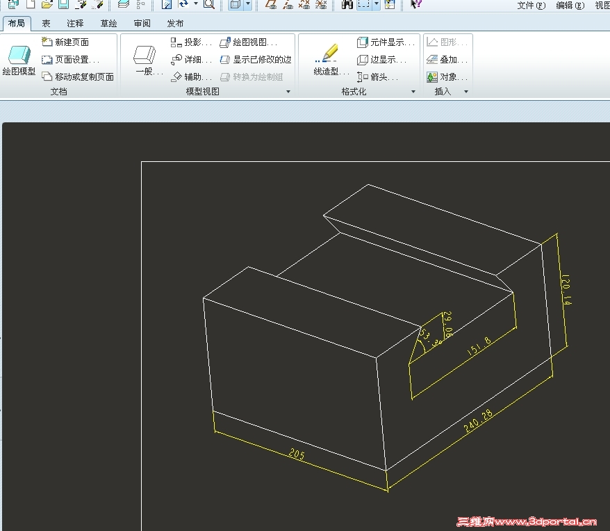Expand the 插入 group arrow
The image size is (610, 531).
pyautogui.click(x=466, y=92)
